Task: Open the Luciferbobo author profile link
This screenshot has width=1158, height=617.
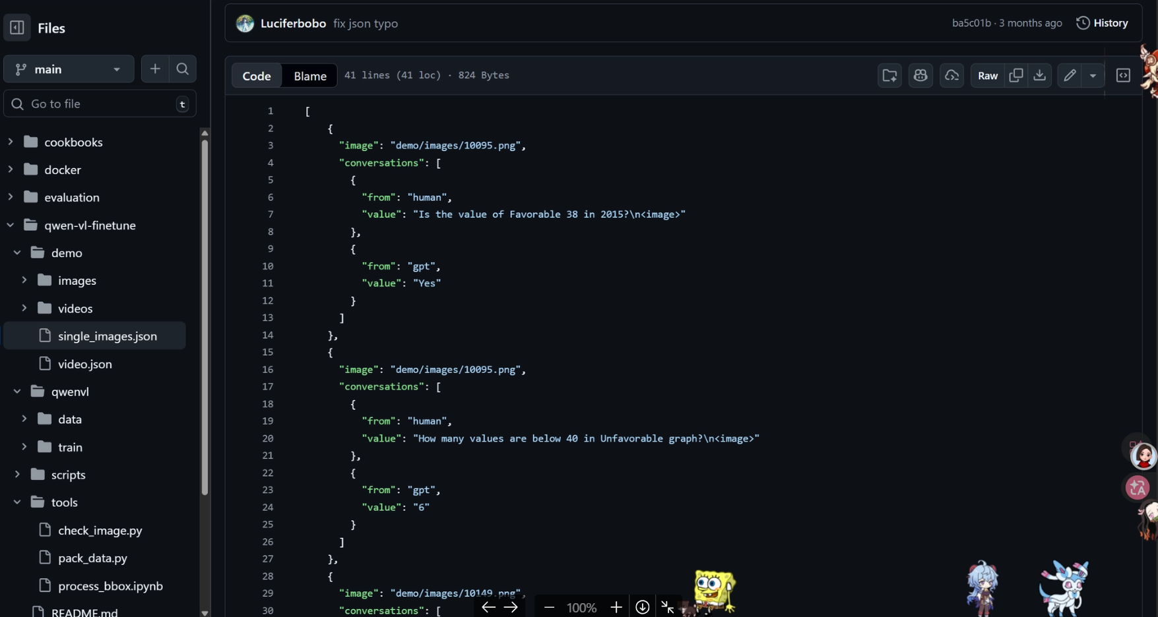Action: point(293,23)
